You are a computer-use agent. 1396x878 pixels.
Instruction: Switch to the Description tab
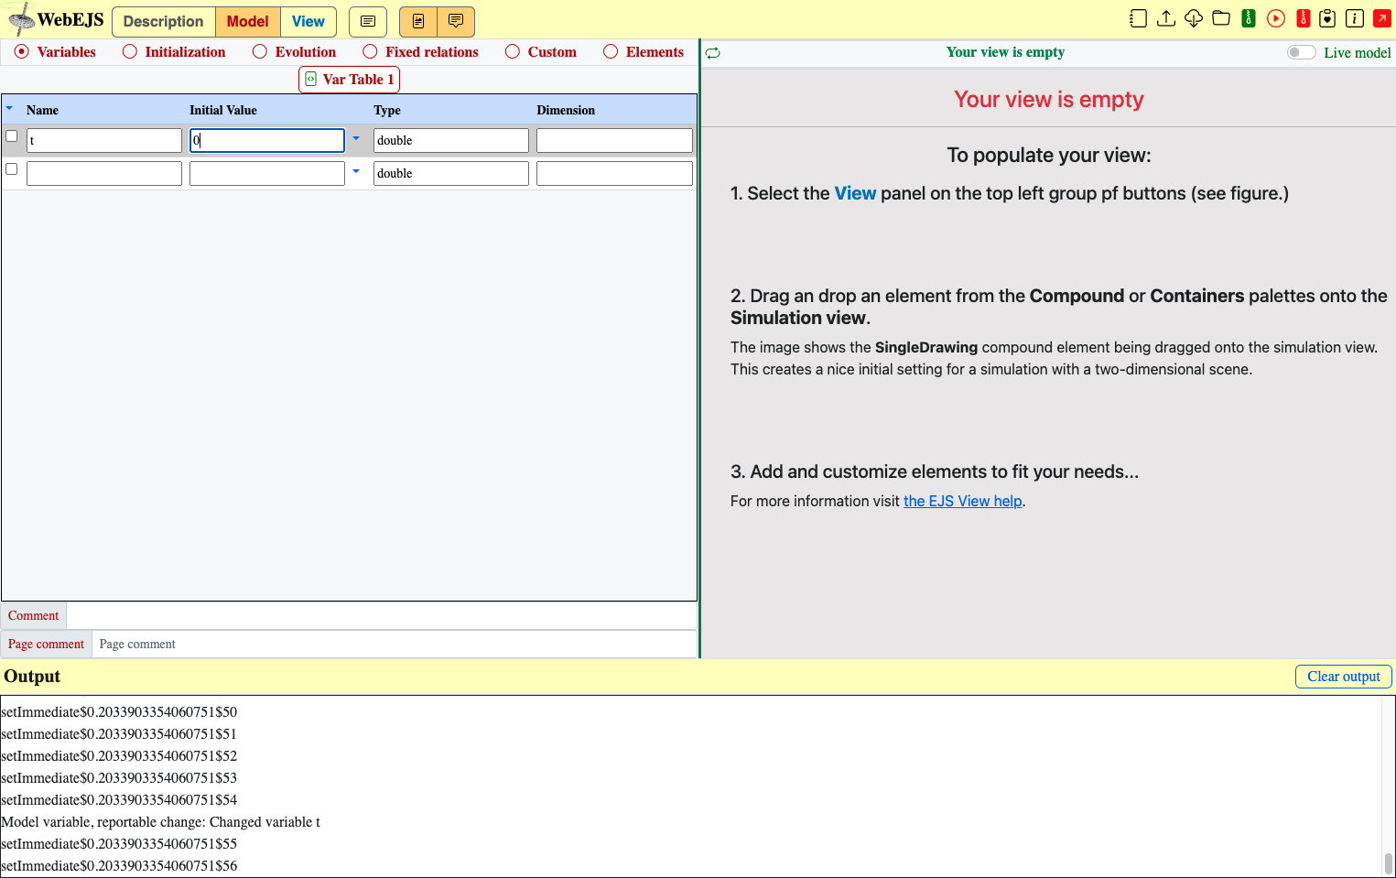pyautogui.click(x=164, y=22)
